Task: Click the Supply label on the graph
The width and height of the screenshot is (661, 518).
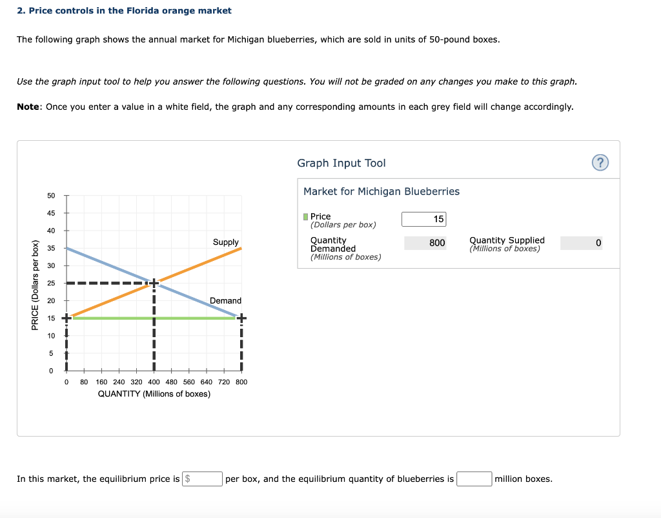Action: 225,242
